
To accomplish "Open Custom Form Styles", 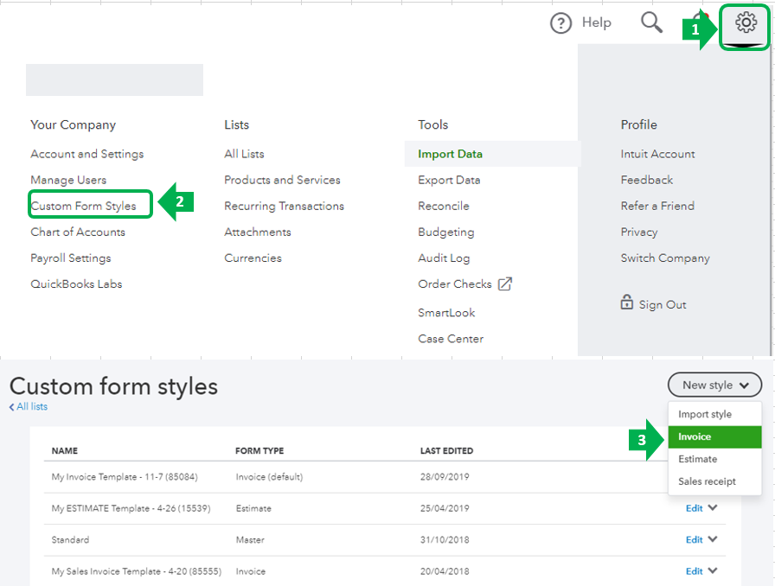I will 83,206.
